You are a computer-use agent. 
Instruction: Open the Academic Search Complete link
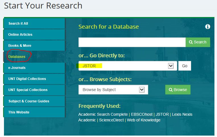click(x=103, y=114)
